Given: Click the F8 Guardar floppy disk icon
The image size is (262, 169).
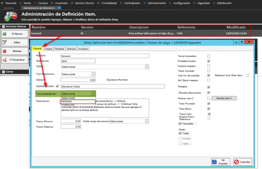Looking at the screenshot, I should (x=214, y=162).
